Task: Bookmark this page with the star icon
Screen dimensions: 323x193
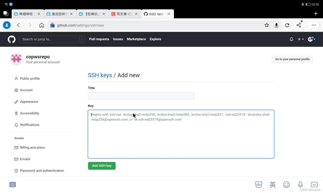Action: [267, 25]
